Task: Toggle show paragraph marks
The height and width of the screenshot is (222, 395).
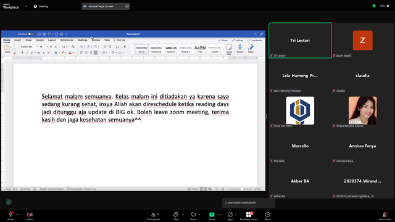Action: click(125, 47)
